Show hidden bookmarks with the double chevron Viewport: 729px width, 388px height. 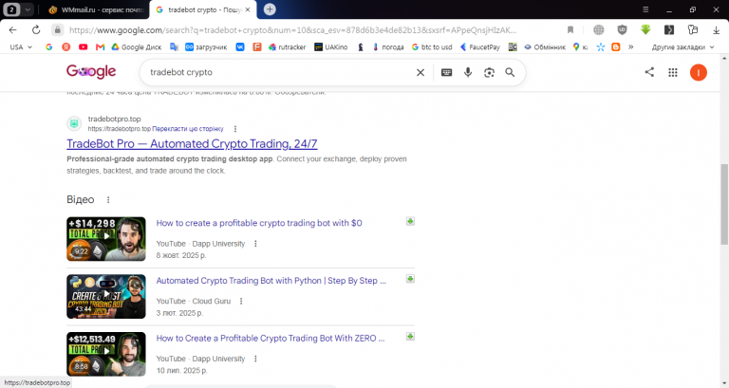click(631, 46)
